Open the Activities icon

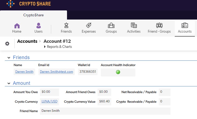[x=134, y=25]
